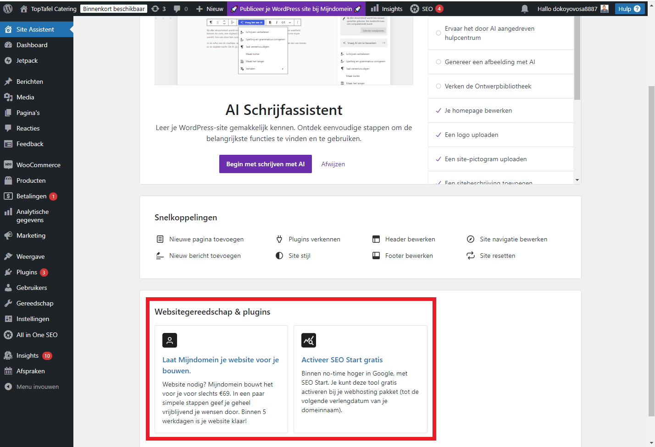The height and width of the screenshot is (447, 655).
Task: Click checklist scrollbar down arrow
Action: coord(577,180)
